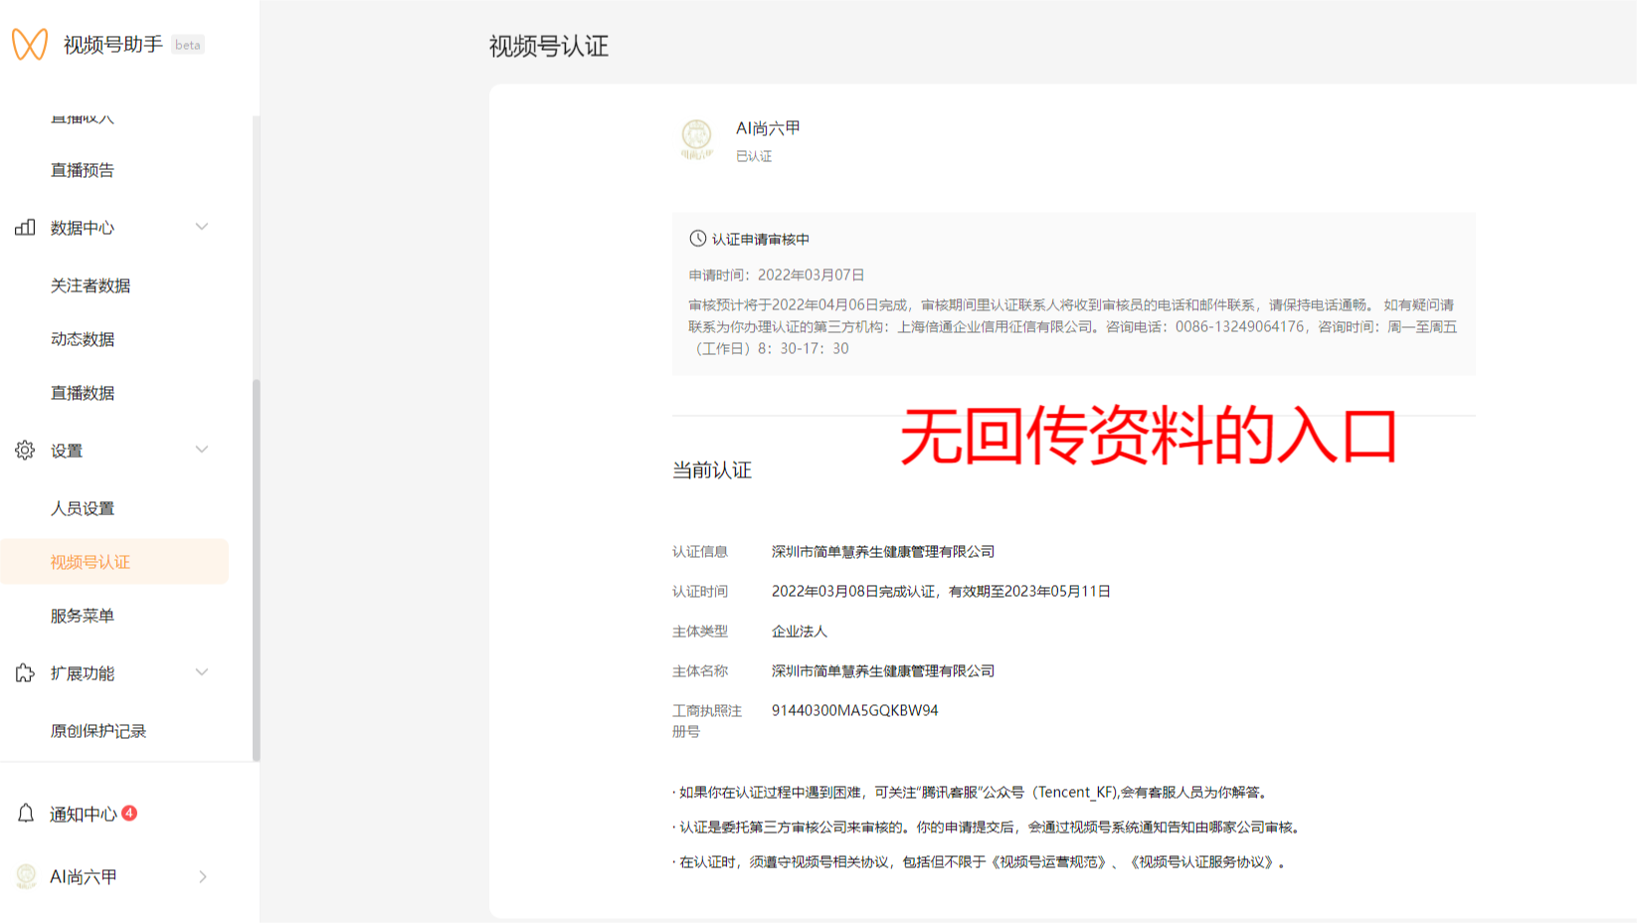Click the beta tag next to 视频号助手

point(188,45)
